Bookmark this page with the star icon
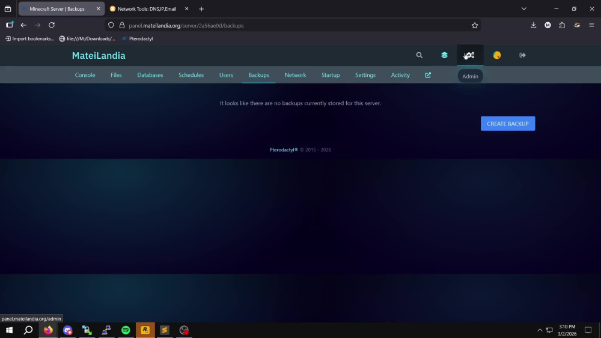The image size is (601, 338). click(475, 26)
